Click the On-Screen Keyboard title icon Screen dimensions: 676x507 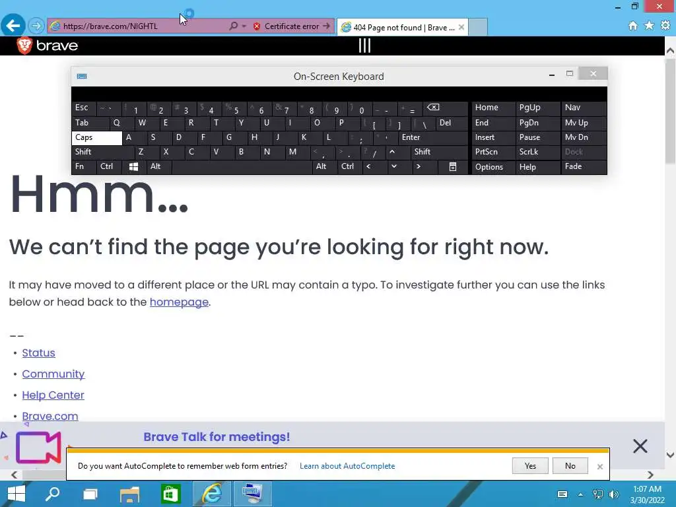click(82, 77)
